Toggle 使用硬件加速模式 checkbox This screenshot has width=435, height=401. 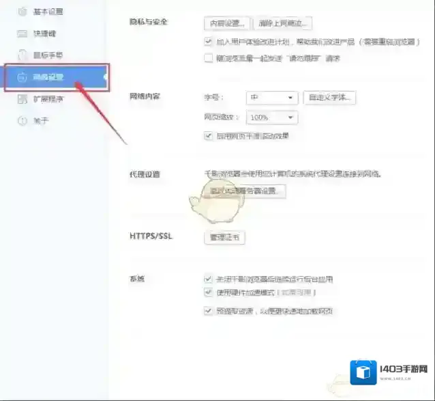208,292
